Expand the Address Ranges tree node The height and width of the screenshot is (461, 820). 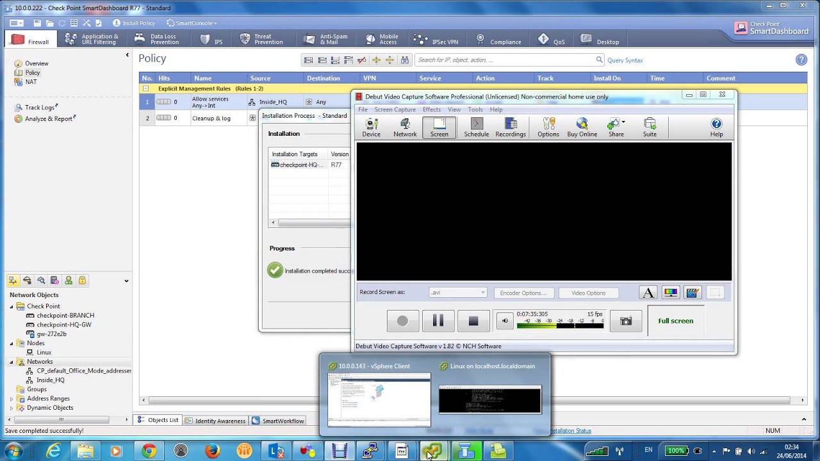point(12,399)
